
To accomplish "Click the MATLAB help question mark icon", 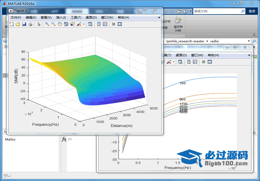I will [185, 12].
